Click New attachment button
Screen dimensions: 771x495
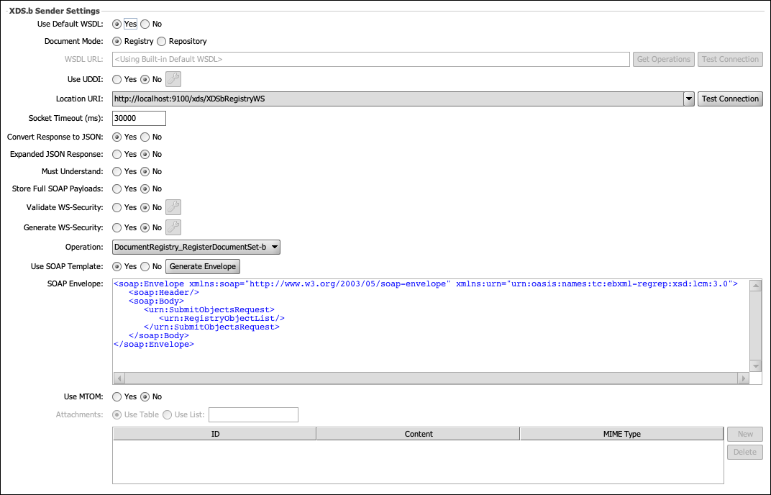click(x=745, y=434)
